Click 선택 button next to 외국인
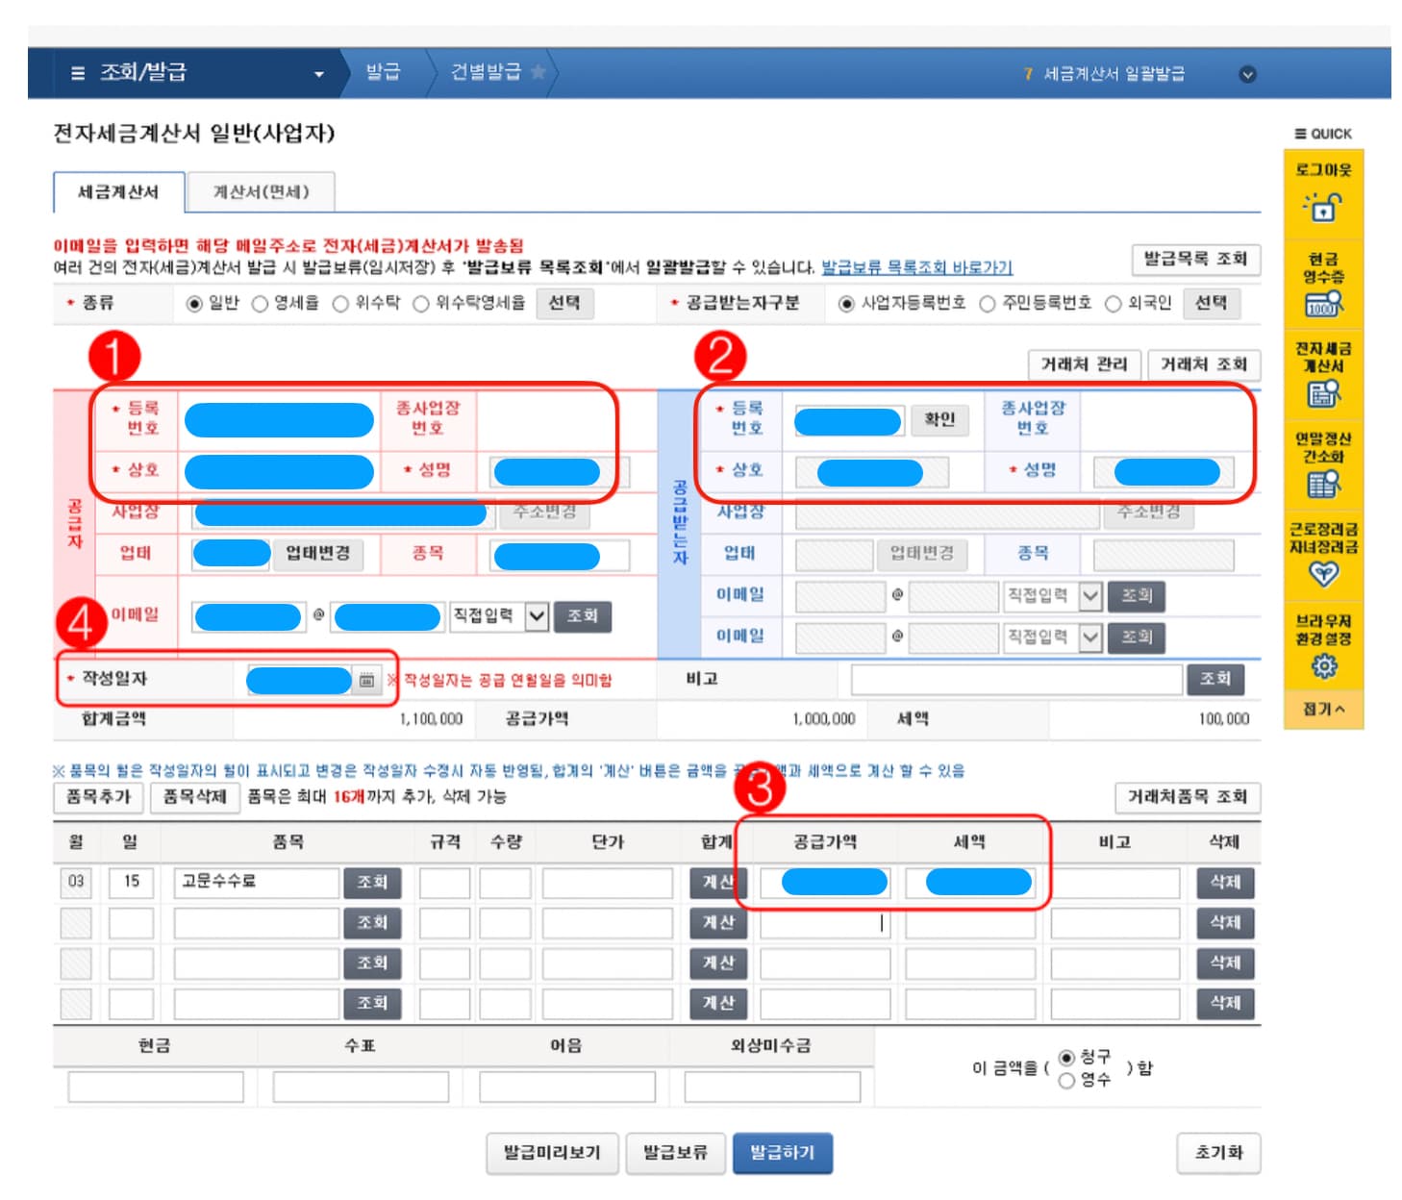The height and width of the screenshot is (1200, 1402). click(x=1211, y=304)
